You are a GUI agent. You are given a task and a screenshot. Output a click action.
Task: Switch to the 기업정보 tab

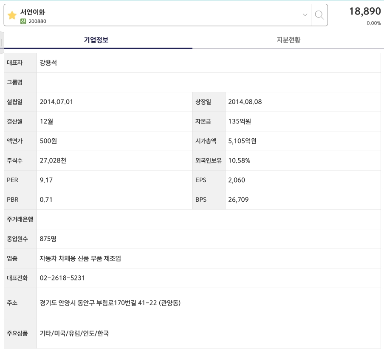pos(96,40)
